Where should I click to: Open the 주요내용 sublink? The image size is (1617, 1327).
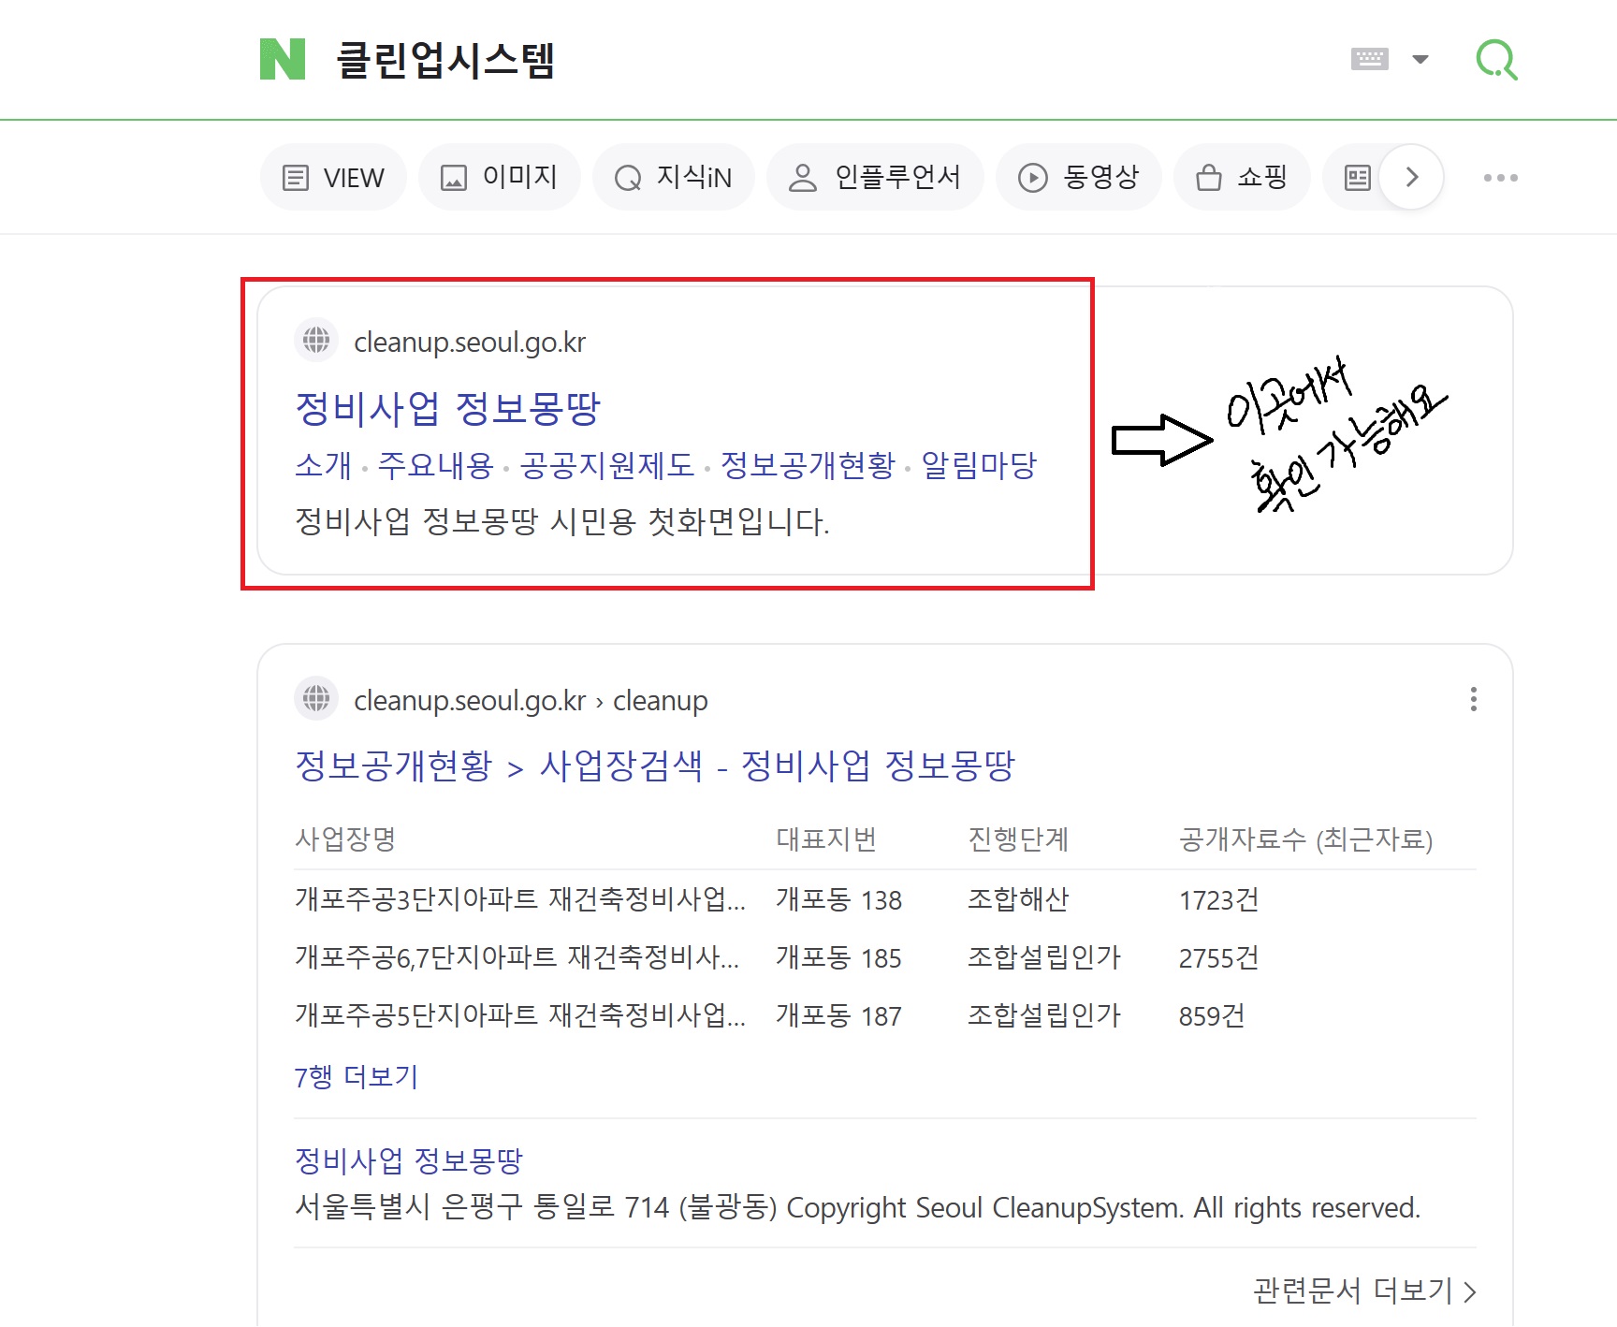tap(435, 465)
